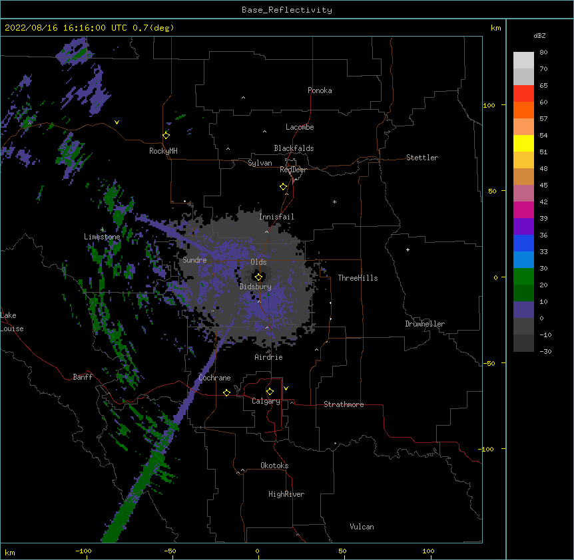This screenshot has height=560, width=574.
Task: Click the Strathmore label
Action: [344, 404]
